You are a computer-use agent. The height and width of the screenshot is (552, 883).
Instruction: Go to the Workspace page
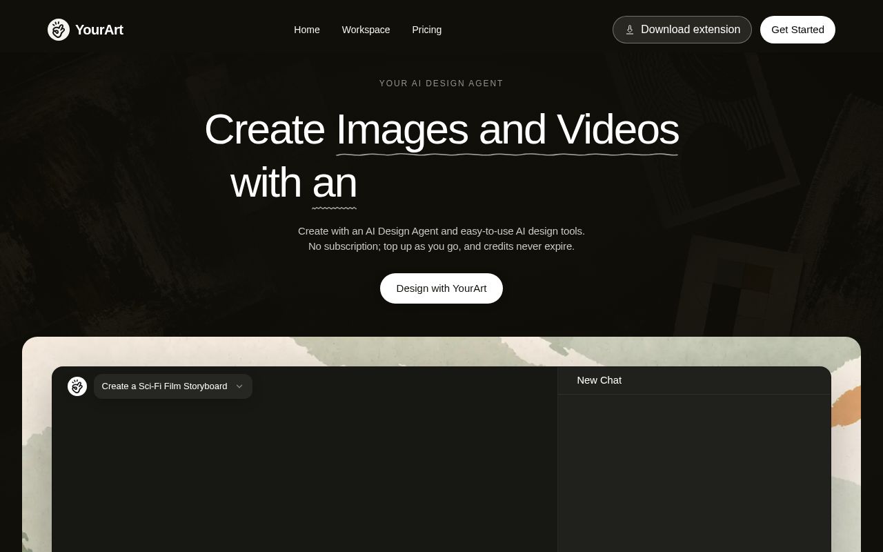click(x=366, y=30)
